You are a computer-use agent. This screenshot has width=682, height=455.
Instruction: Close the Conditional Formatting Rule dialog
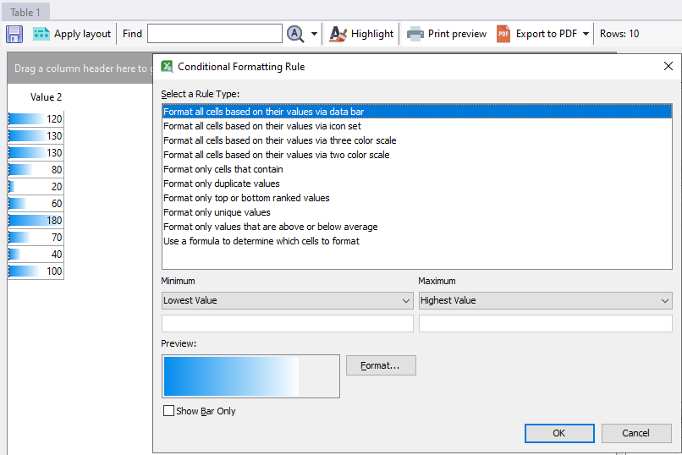(668, 66)
